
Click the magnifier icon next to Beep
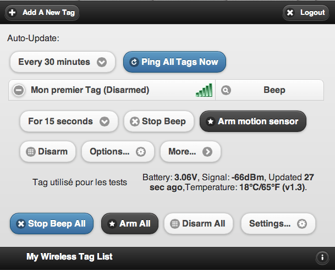[x=226, y=90]
